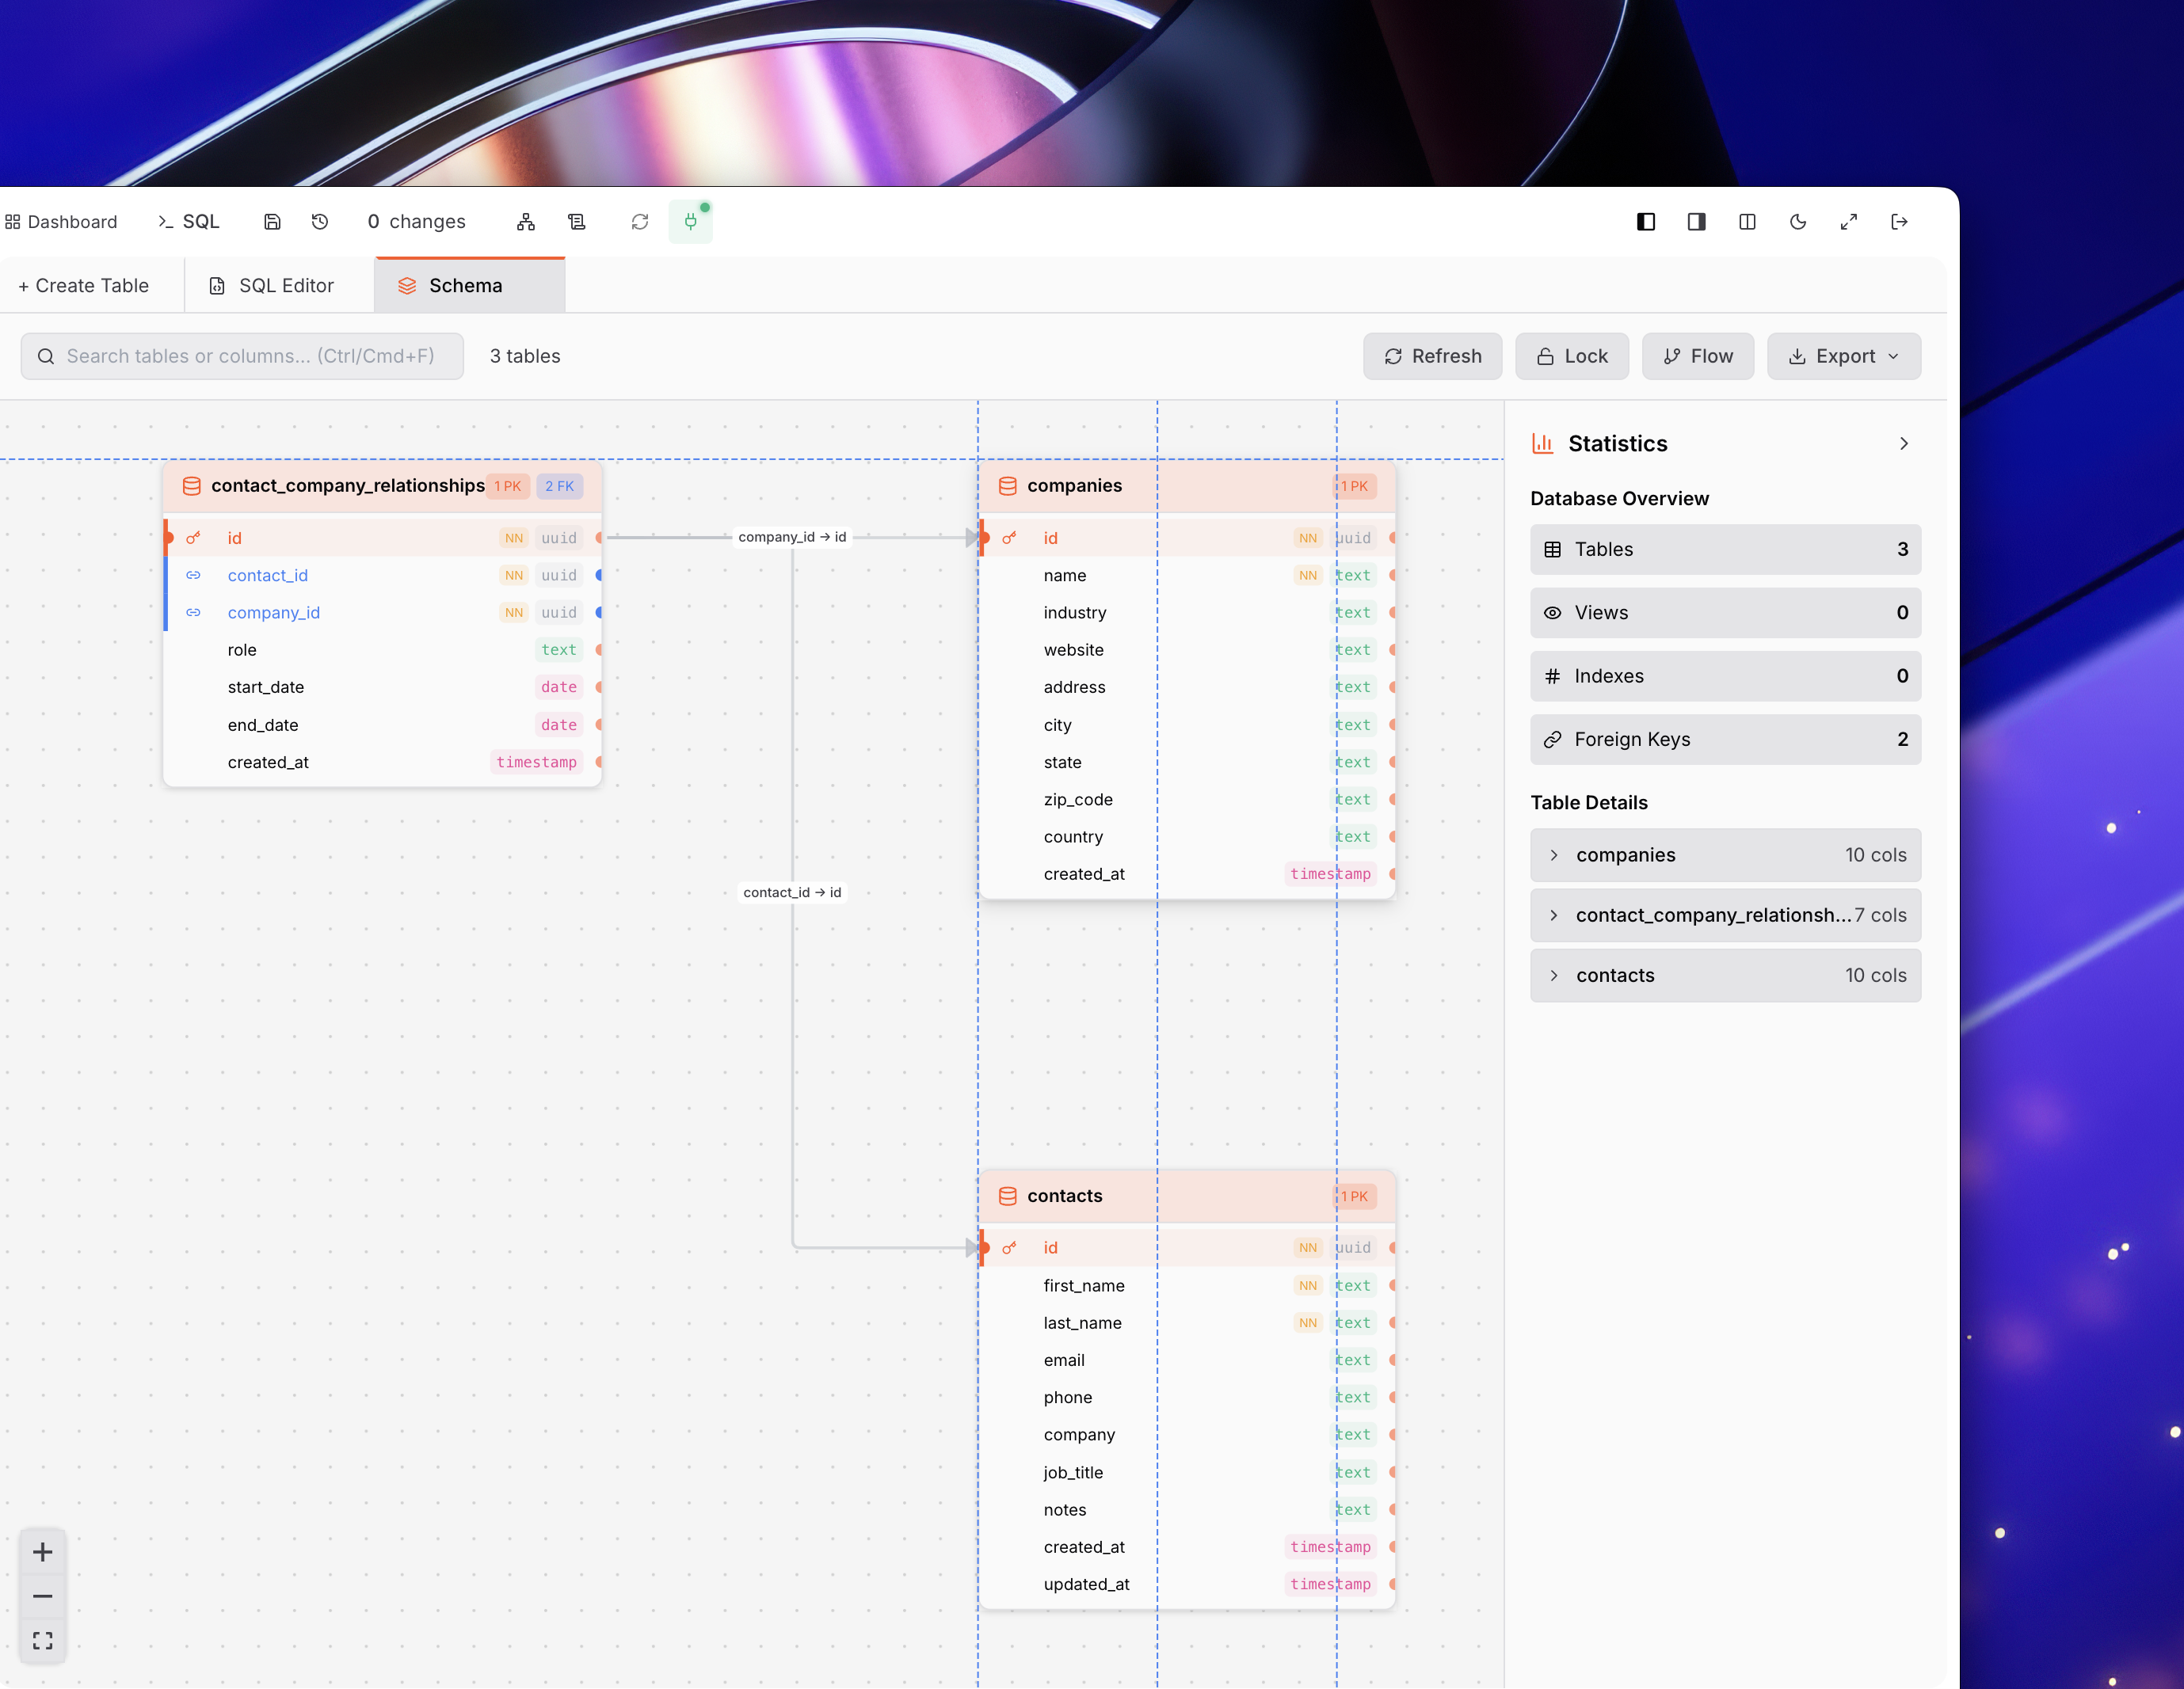Toggle the split columns layout icon
Image resolution: width=2184 pixels, height=1689 pixels.
tap(1747, 222)
